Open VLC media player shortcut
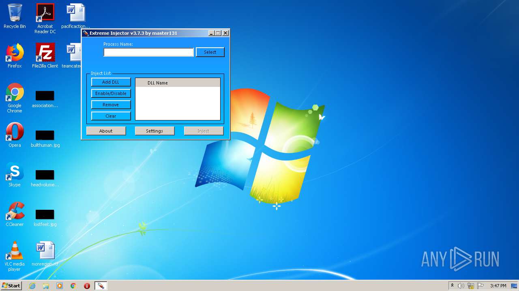 coord(15,256)
